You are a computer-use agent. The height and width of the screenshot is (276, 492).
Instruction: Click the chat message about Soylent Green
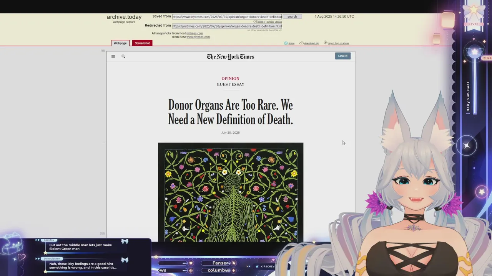[81, 247]
